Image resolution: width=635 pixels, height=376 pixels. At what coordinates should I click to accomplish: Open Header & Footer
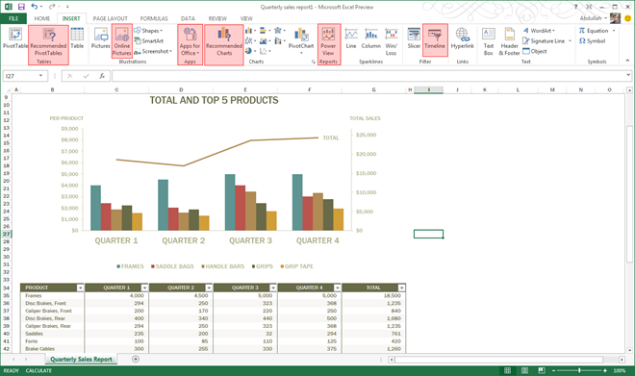(x=510, y=41)
